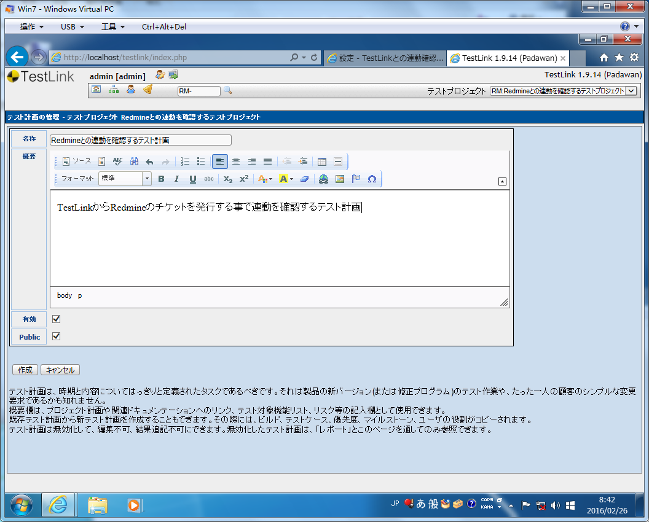Apply superscript formatting
This screenshot has width=649, height=522.
tap(244, 179)
